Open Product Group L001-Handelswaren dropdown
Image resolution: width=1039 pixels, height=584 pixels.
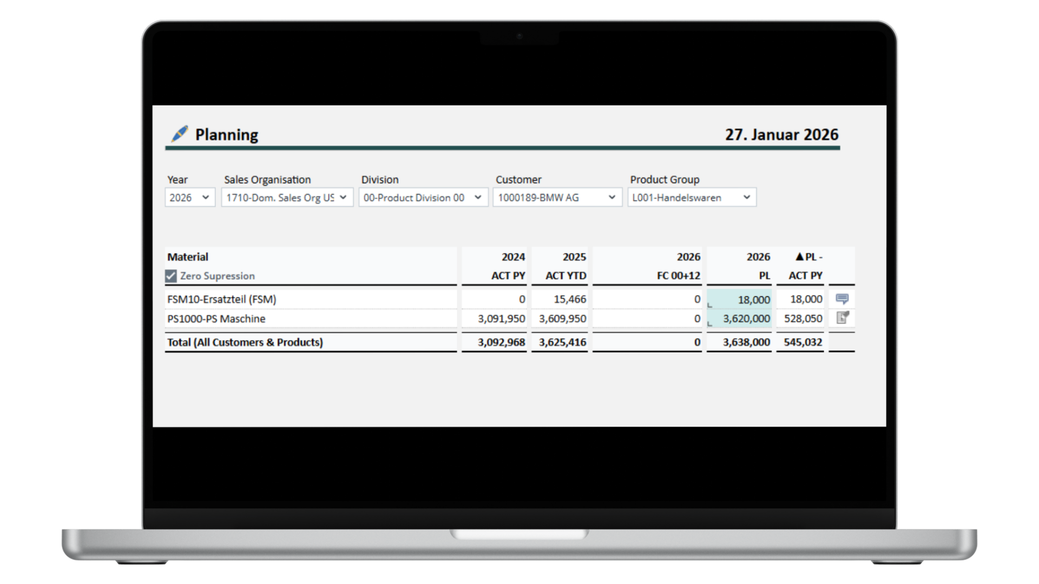[691, 197]
